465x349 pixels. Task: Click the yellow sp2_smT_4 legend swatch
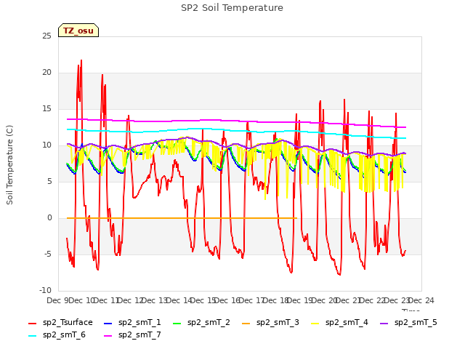pyautogui.click(x=315, y=323)
